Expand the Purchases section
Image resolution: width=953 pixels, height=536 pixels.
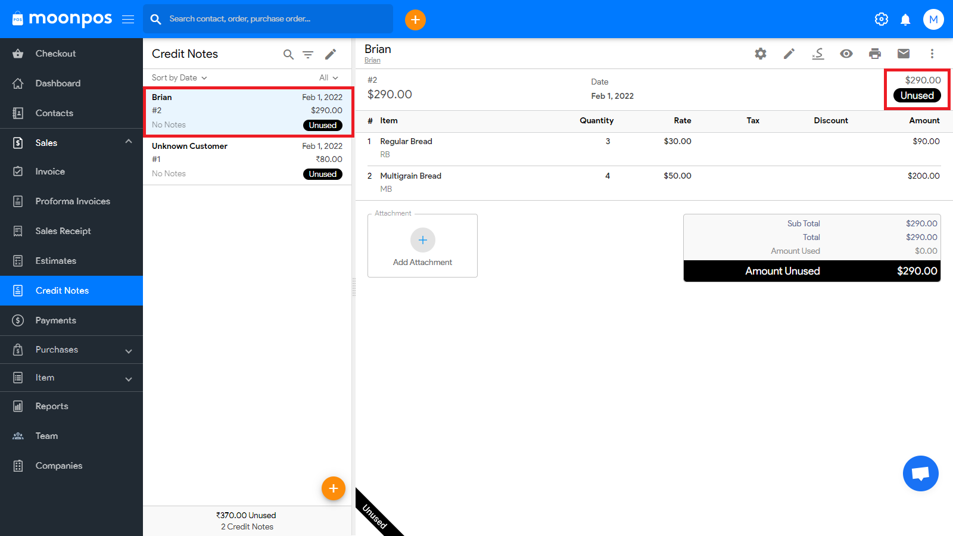pyautogui.click(x=71, y=350)
